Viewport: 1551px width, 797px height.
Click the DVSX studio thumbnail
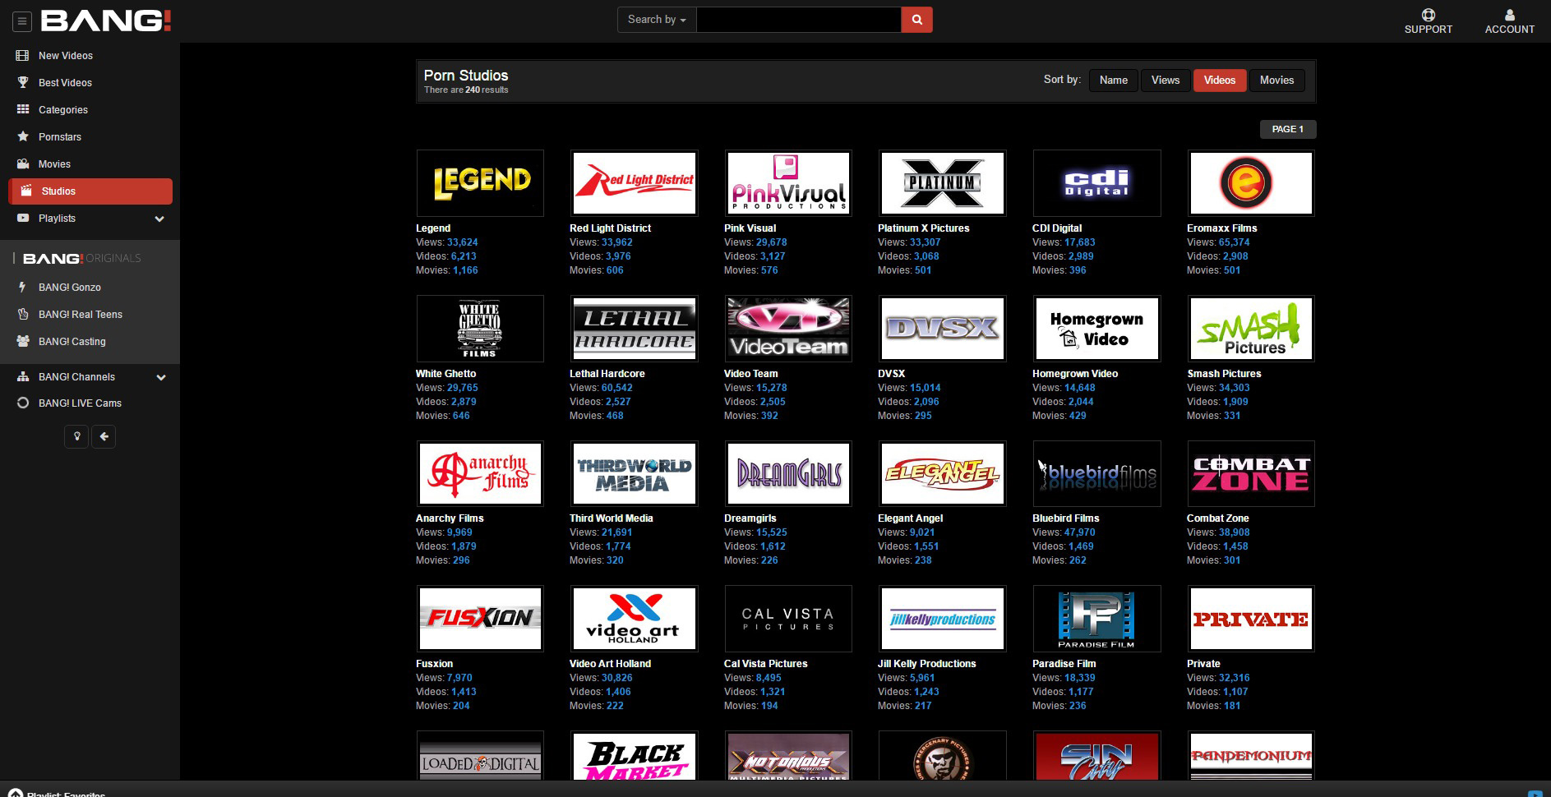point(942,329)
